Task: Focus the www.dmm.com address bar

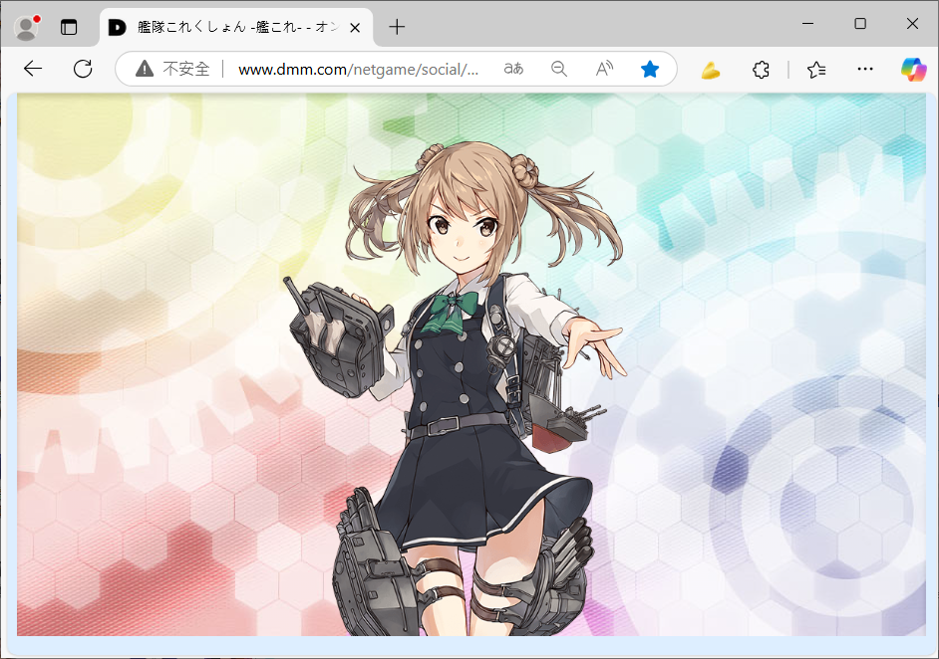Action: [358, 70]
